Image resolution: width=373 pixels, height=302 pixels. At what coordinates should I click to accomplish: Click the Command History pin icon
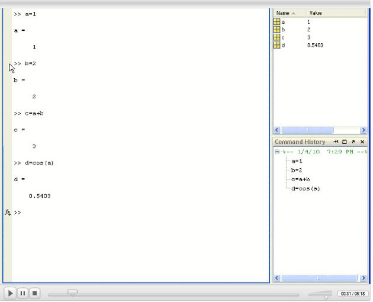[336, 142]
